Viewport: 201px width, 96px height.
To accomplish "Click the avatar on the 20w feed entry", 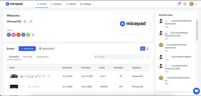I will (161, 78).
